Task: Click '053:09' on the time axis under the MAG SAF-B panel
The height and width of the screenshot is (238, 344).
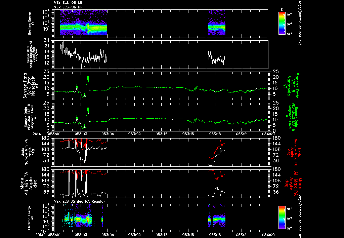Action: click(x=134, y=134)
